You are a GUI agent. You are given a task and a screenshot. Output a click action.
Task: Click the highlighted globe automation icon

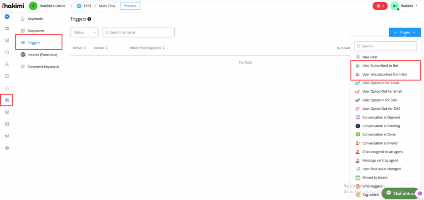7,100
